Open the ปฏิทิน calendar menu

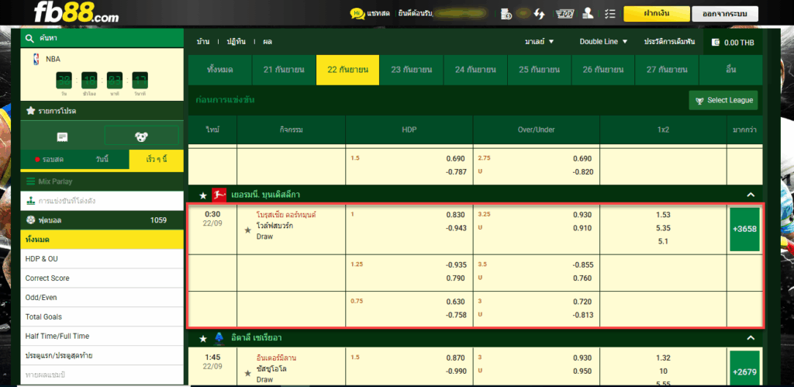(236, 42)
